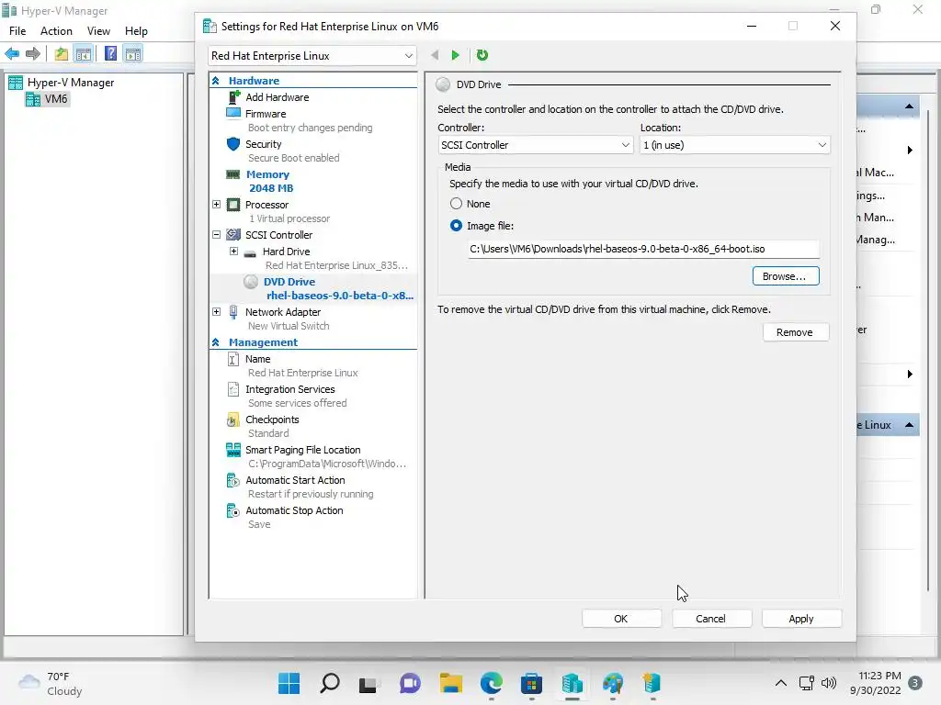Collapse the Management section

(x=216, y=342)
